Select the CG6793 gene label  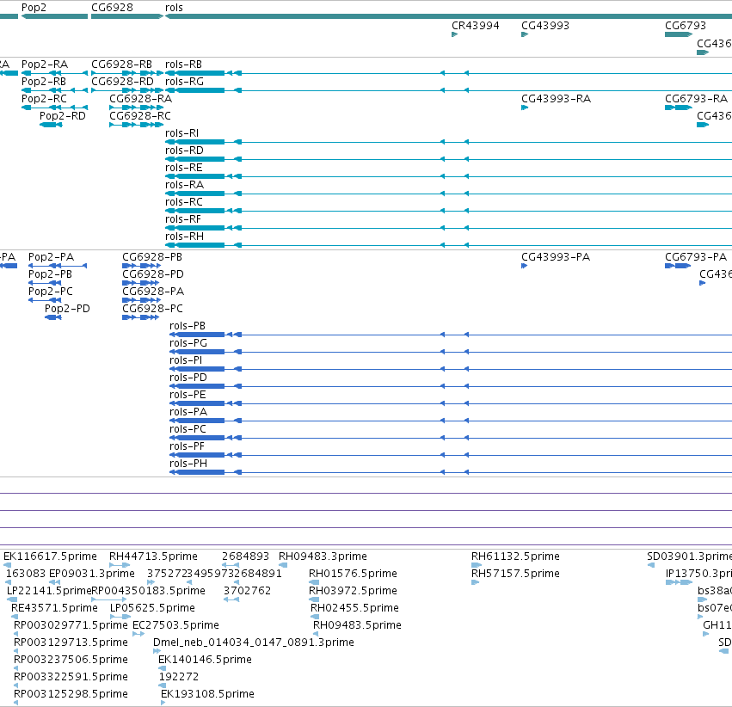point(686,26)
